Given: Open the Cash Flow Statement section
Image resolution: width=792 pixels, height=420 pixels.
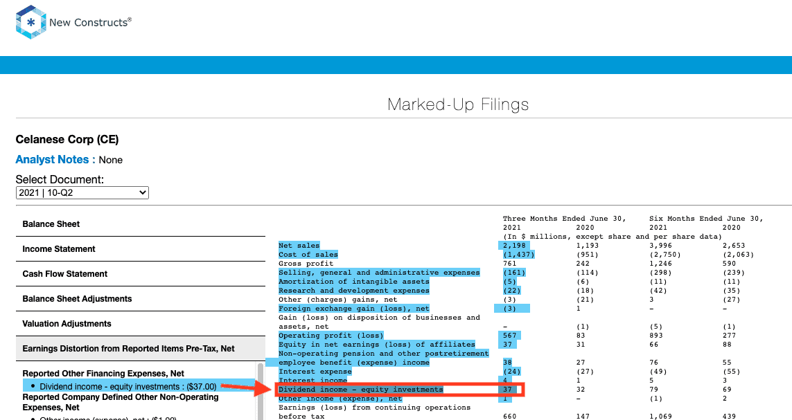Looking at the screenshot, I should click(x=141, y=274).
